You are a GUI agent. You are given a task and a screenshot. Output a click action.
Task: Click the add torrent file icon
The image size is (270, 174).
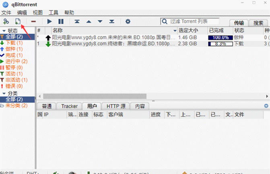pos(18,21)
